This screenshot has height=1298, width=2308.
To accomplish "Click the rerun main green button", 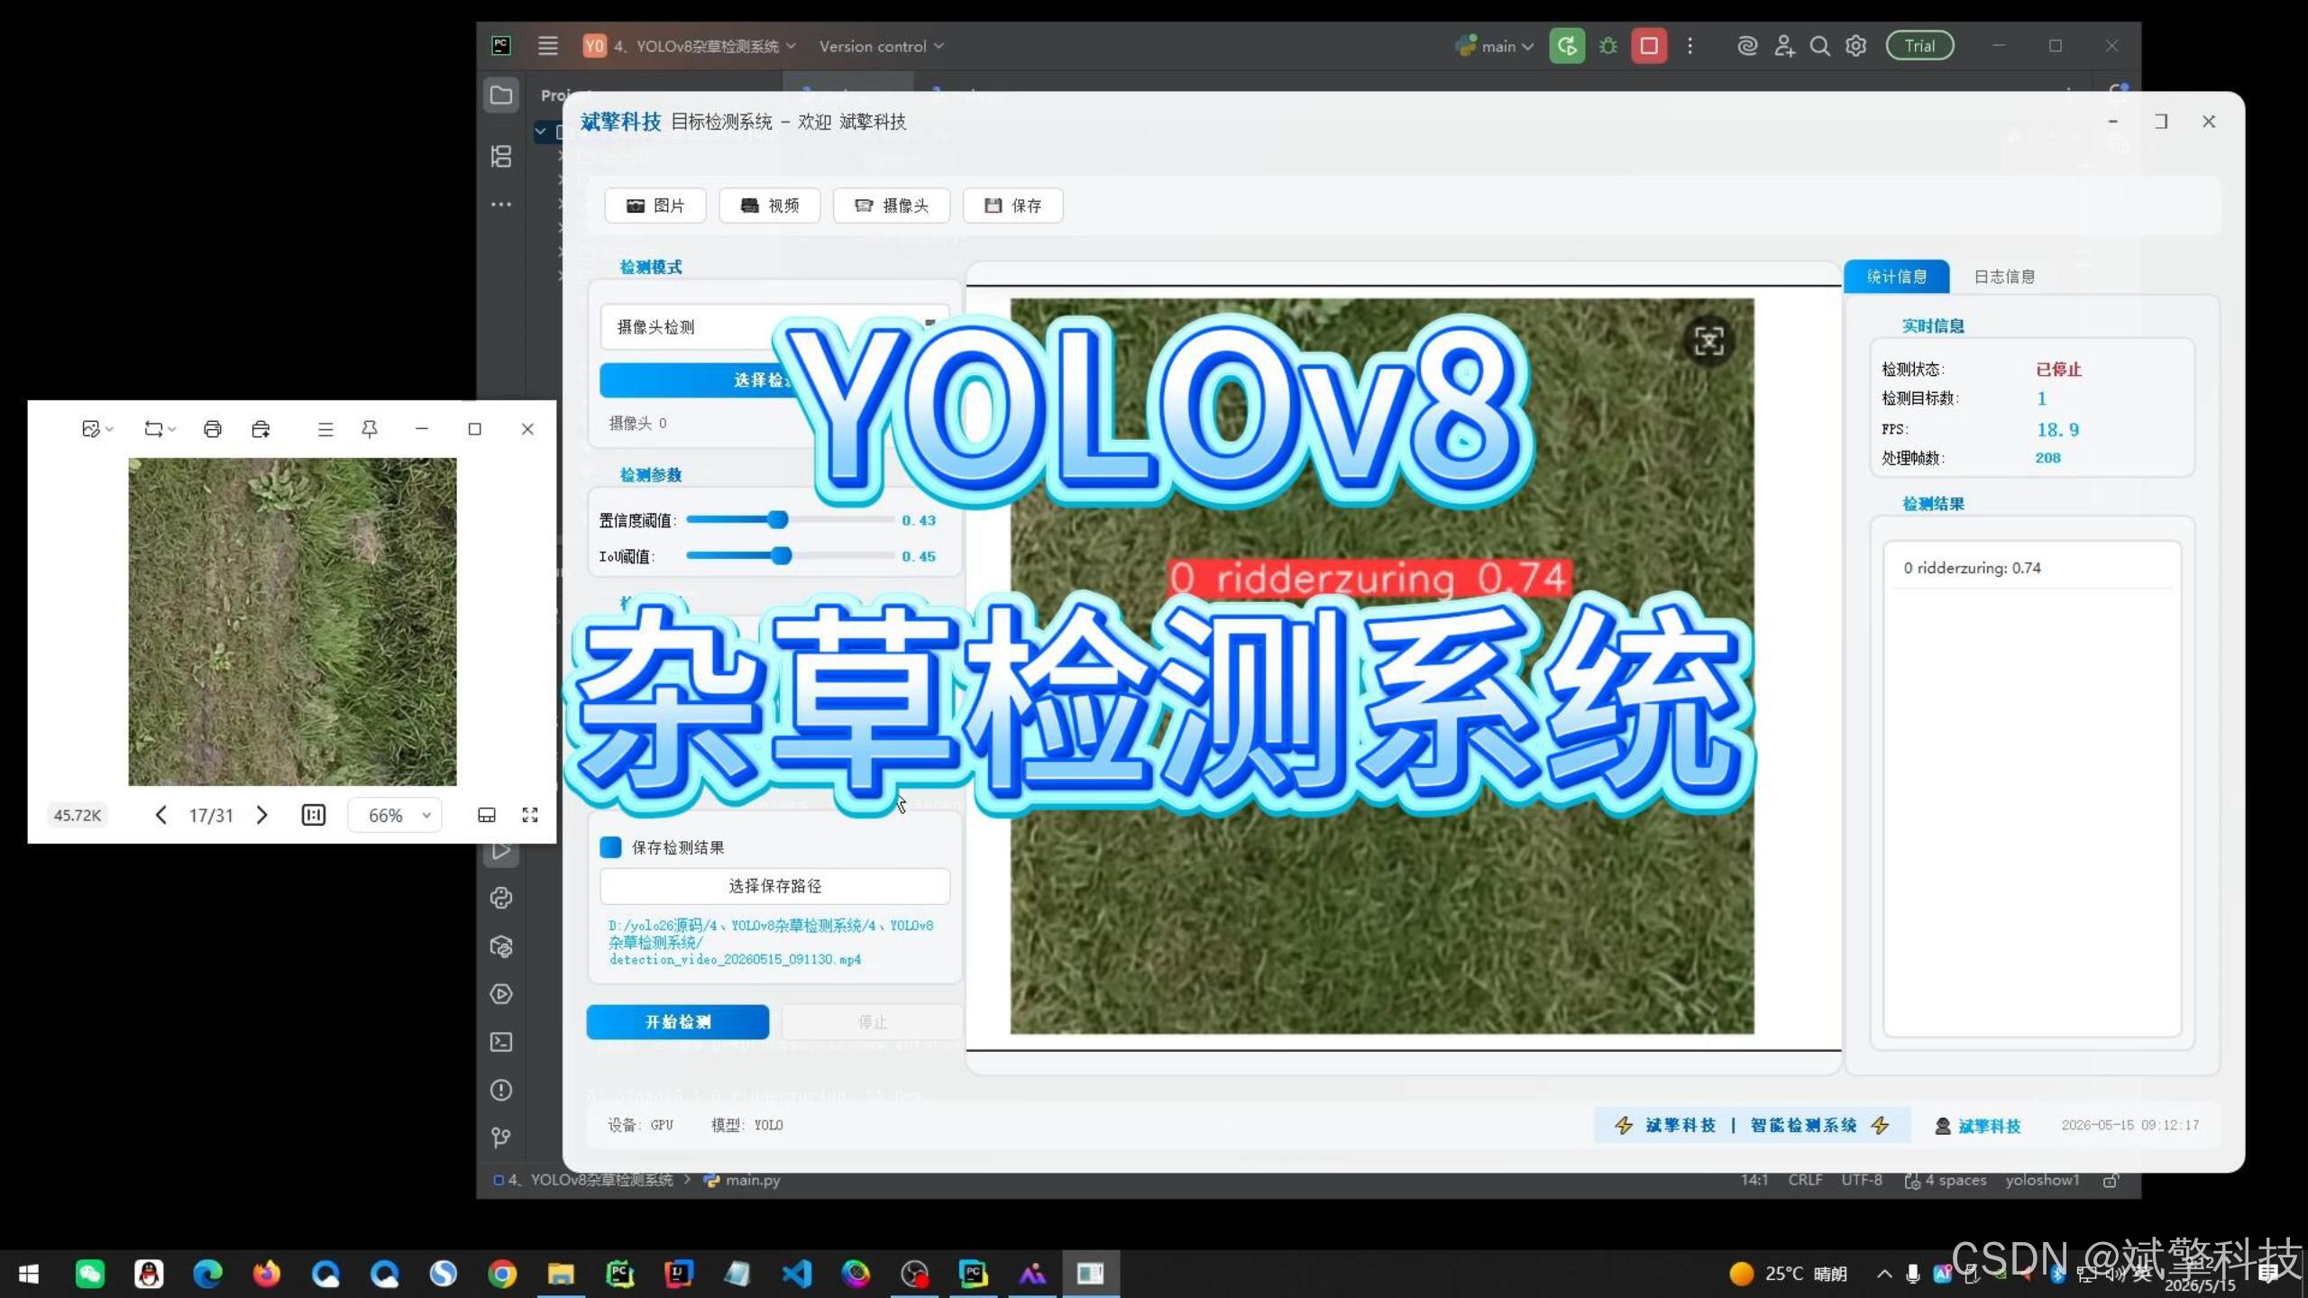I will pos(1567,46).
